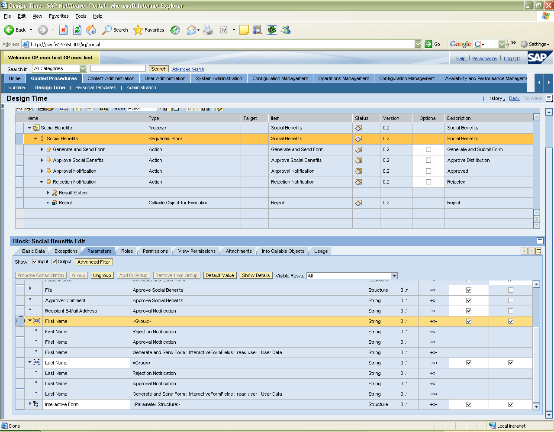Refresh the page using the toolbar icon
This screenshot has width=554, height=432.
pos(77,30)
